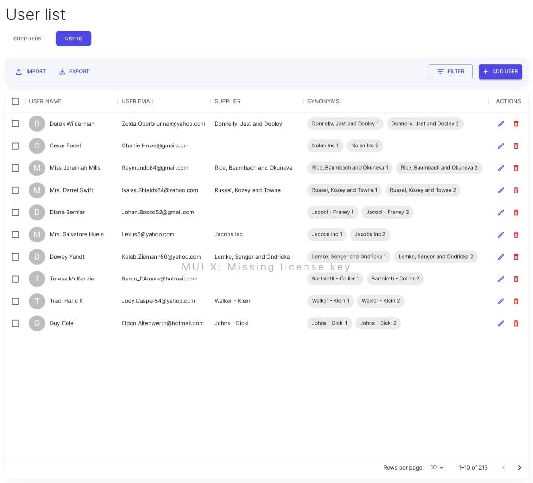Screen dimensions: 533x483
Task: Check the row checkbox for Dewey Yundt
Action: [x=15, y=257]
